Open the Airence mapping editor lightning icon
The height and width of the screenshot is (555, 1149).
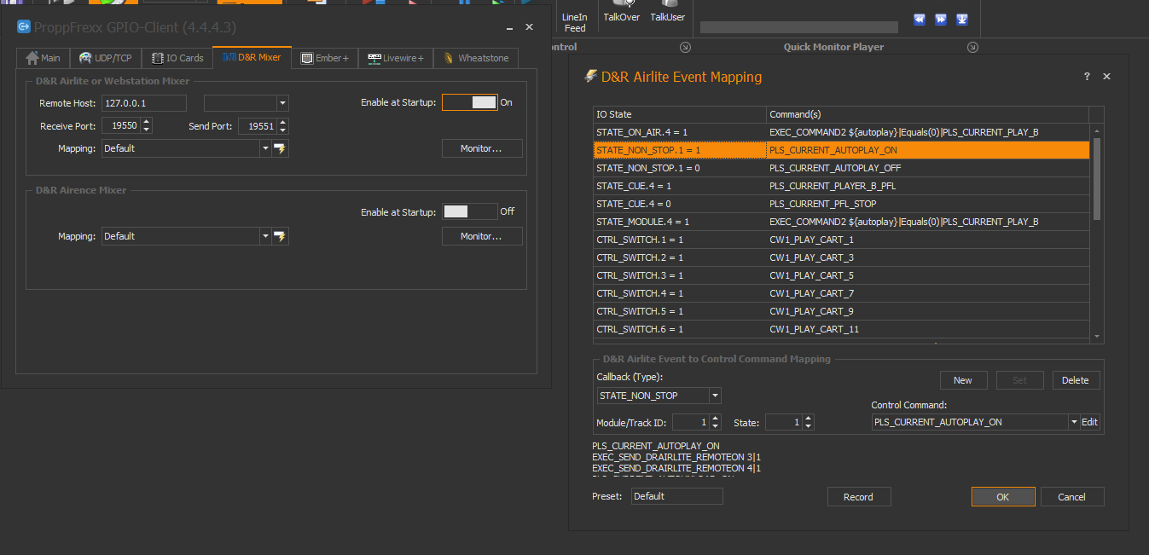(x=280, y=237)
